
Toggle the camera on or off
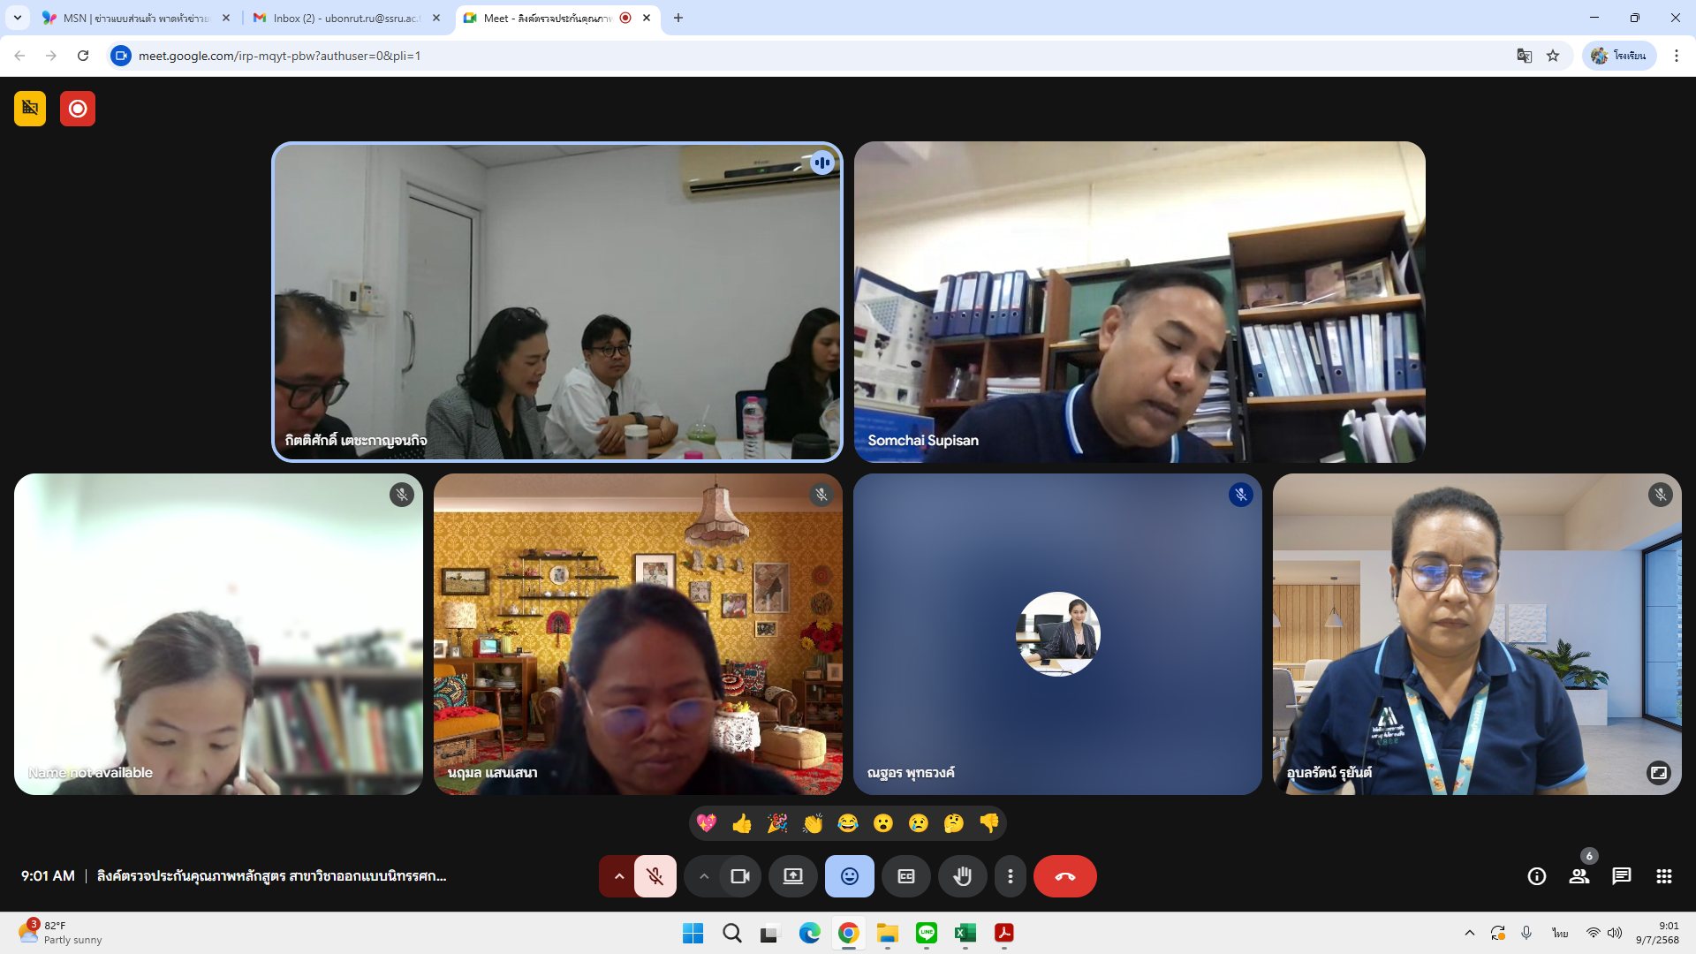[739, 876]
